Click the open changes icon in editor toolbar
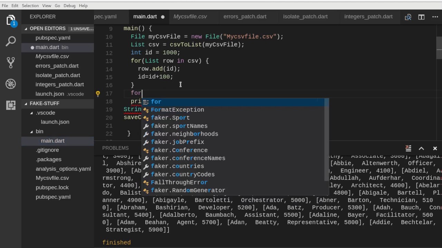This screenshot has width=442, height=248. pos(408,17)
